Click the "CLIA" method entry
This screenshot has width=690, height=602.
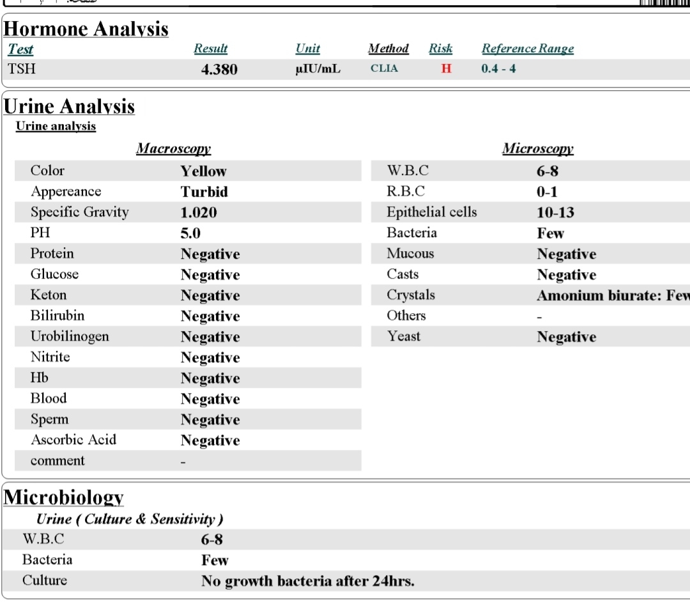[384, 68]
